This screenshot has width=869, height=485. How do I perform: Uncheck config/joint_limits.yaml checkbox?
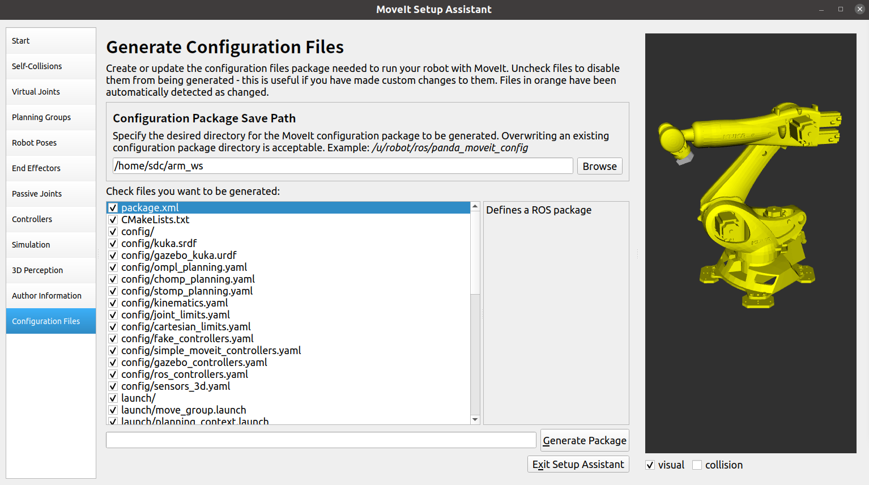pyautogui.click(x=113, y=315)
